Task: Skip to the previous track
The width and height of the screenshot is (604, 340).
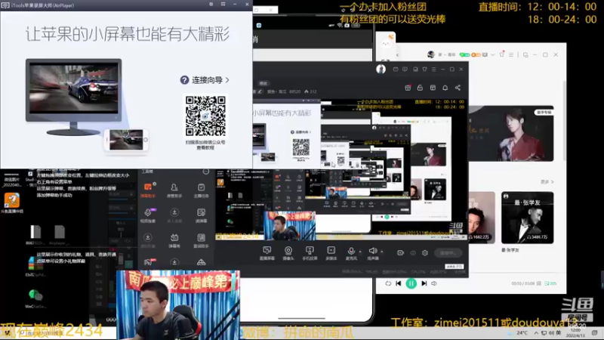Action: [399, 283]
